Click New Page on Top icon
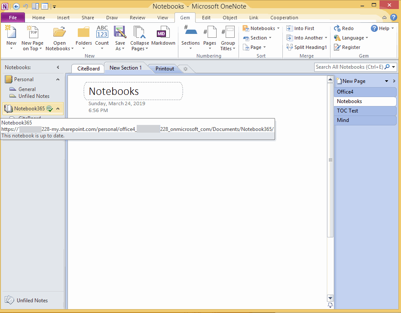 point(33,32)
